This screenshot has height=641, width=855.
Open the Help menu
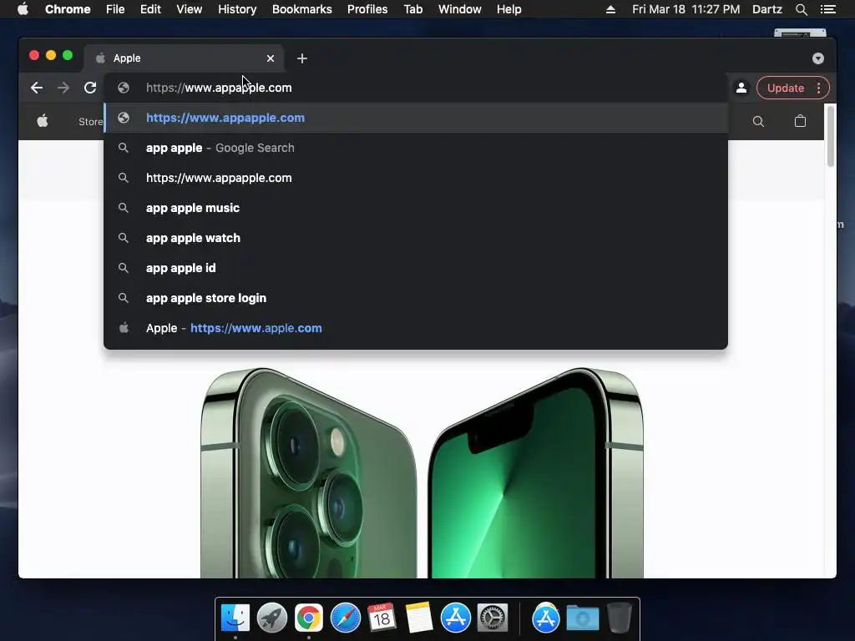click(x=508, y=9)
